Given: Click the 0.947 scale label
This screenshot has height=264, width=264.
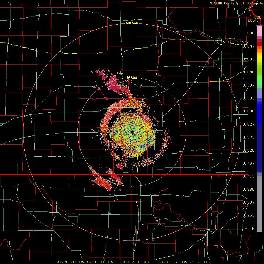Looking at the screenshot, I should point(248,46).
